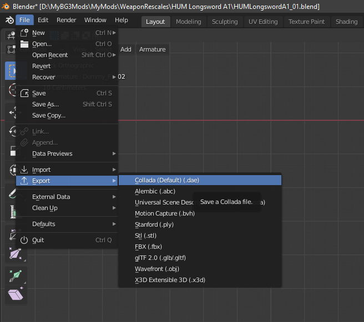This screenshot has width=364, height=322.
Task: Open the Edit menu
Action: (43, 20)
